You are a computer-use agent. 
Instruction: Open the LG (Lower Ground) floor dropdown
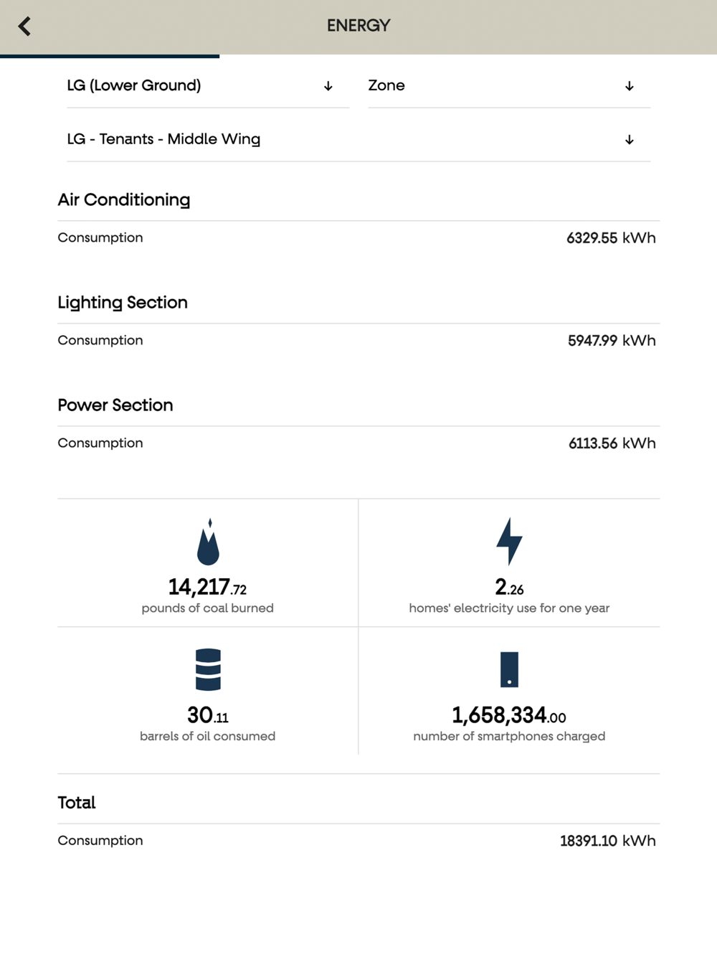point(208,86)
